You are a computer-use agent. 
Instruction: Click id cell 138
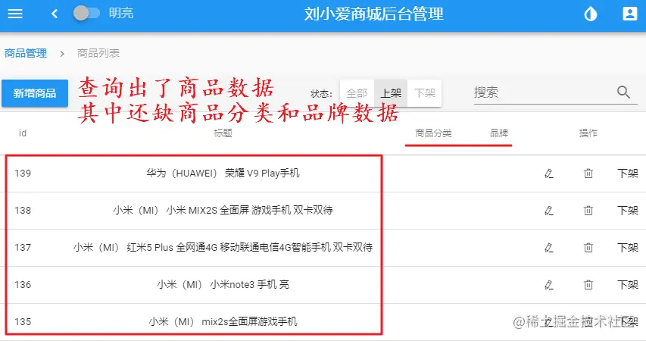pos(23,211)
